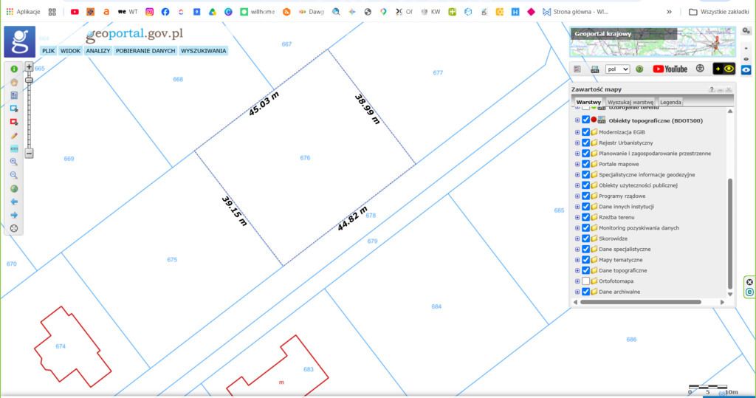Screen dimensions: 756x398
Task: Expand Obiekty użyteczności publicznej group
Action: point(577,185)
